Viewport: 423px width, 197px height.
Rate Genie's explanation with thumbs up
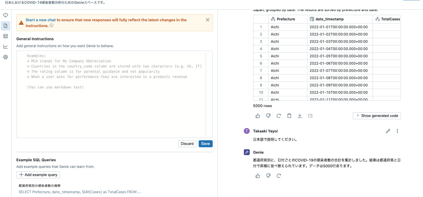[258, 175]
